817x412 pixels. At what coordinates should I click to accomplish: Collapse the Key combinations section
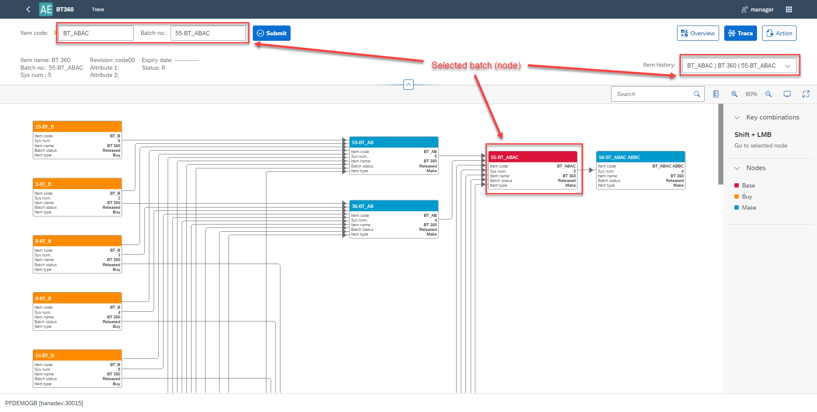pyautogui.click(x=737, y=117)
